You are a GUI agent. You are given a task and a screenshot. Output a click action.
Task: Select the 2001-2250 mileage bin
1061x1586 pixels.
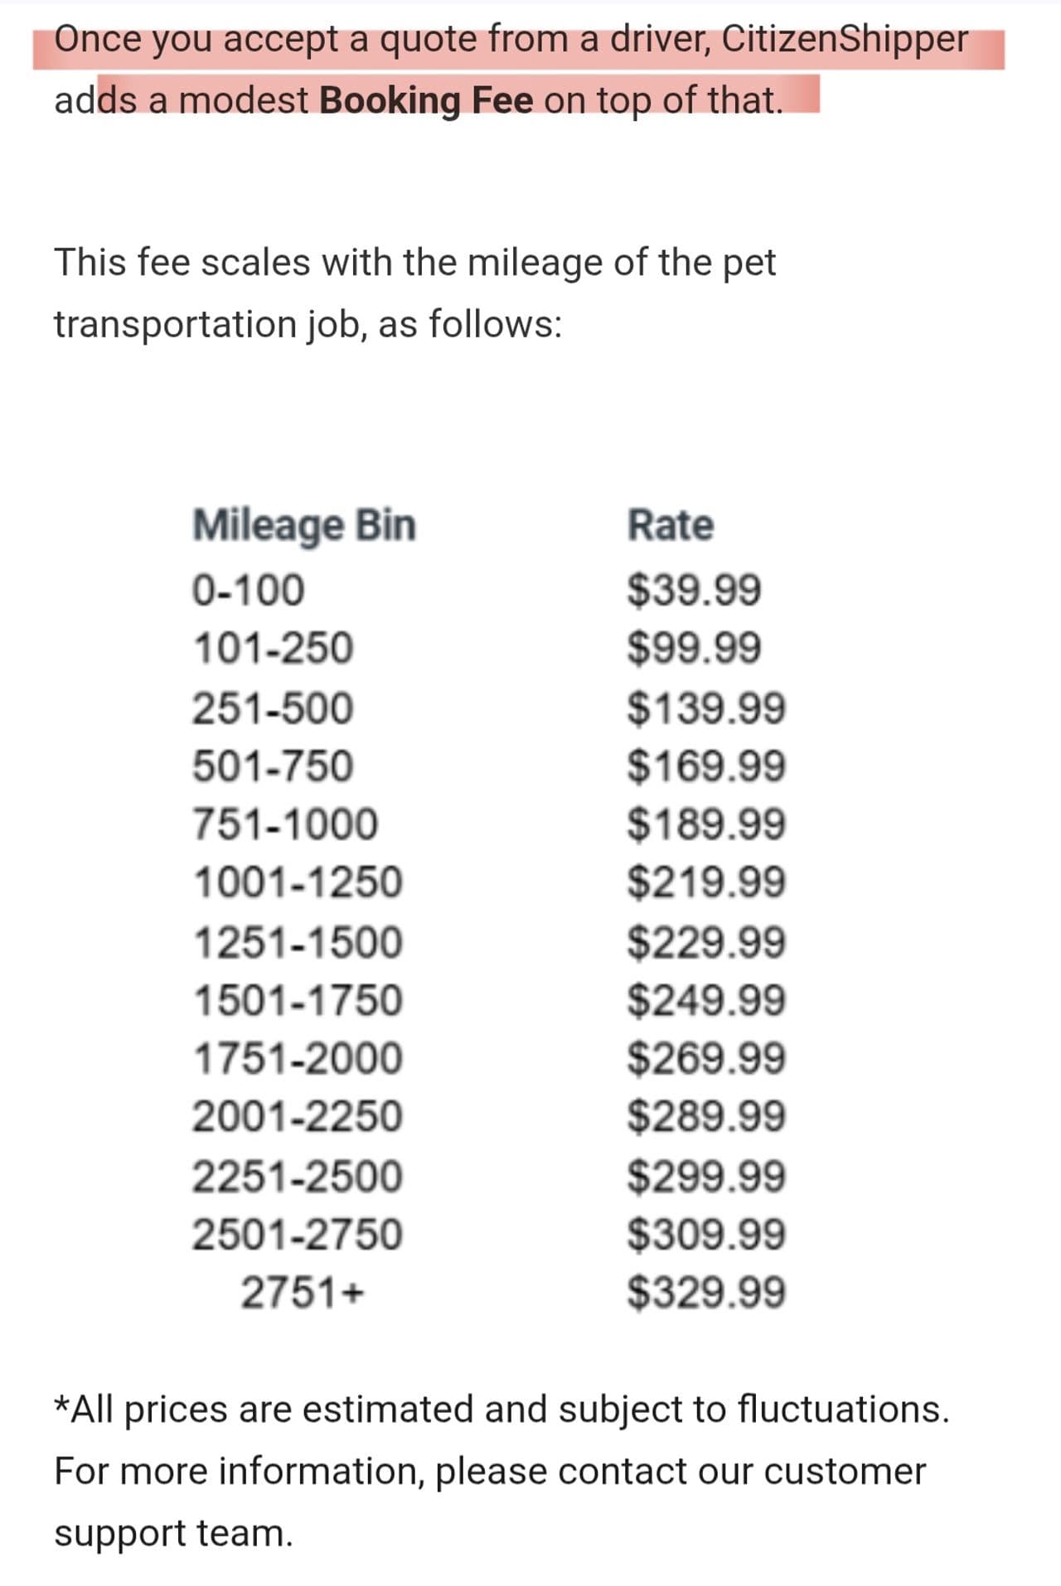298,1116
